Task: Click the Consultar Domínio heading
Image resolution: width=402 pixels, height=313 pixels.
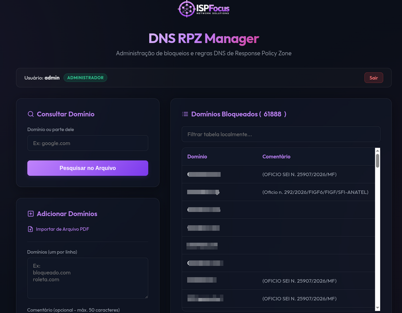Action: [x=66, y=114]
